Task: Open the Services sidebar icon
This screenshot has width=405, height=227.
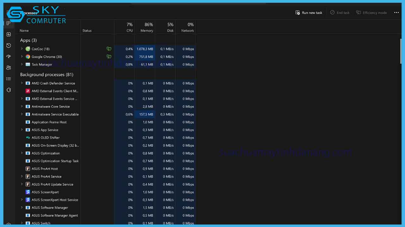Action: tap(9, 90)
